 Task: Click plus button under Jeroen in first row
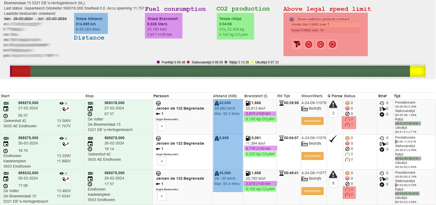pyautogui.click(x=162, y=126)
